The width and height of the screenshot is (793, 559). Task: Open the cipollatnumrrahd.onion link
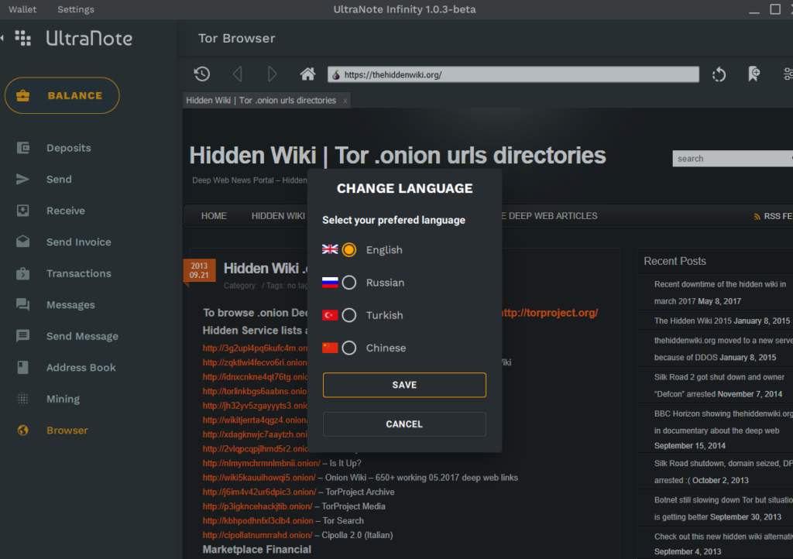click(x=257, y=535)
